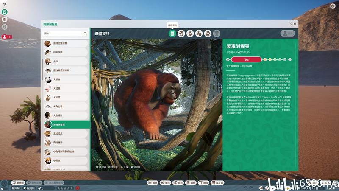Select the 安氏林羚 nyala entry
339x191 pixels.
point(66,143)
